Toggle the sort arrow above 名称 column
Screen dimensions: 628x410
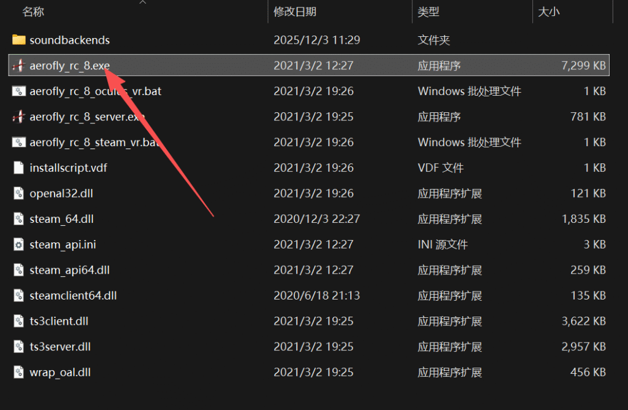[x=143, y=2]
